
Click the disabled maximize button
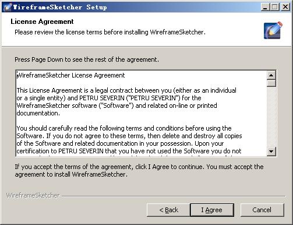[275, 7]
